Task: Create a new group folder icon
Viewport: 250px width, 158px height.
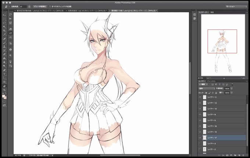Action: click(235, 155)
